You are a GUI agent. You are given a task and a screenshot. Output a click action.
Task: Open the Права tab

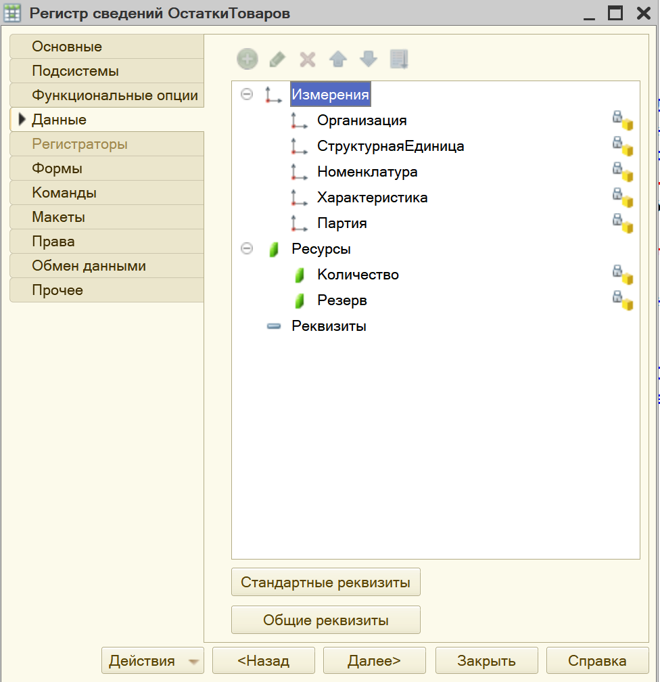[x=107, y=242]
